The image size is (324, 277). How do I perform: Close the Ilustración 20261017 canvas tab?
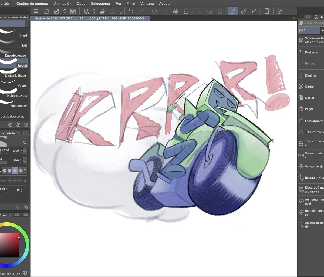[33, 18]
